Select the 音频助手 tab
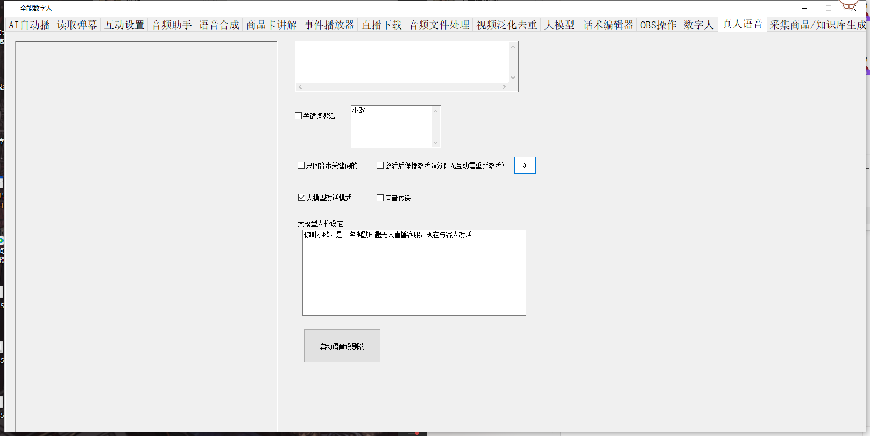This screenshot has width=870, height=436. click(172, 25)
